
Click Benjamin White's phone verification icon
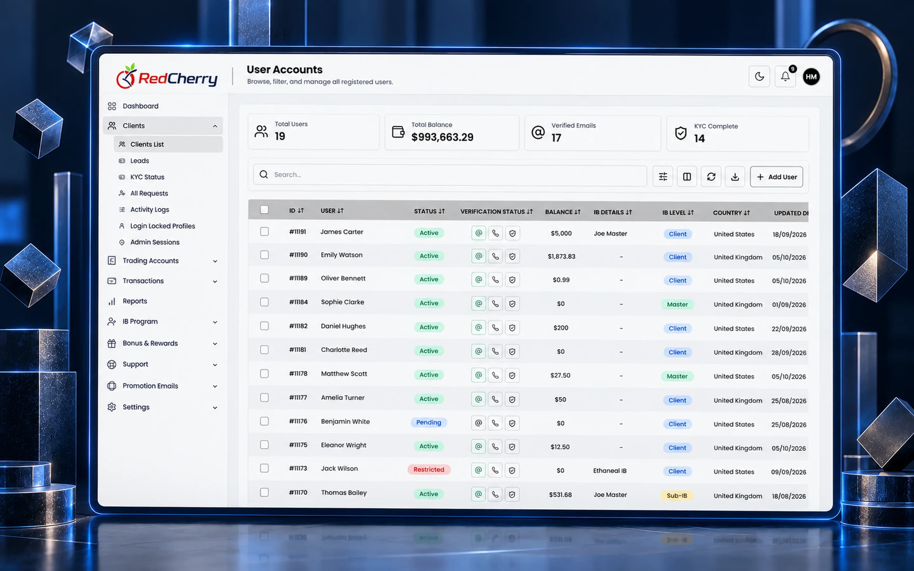coord(495,423)
